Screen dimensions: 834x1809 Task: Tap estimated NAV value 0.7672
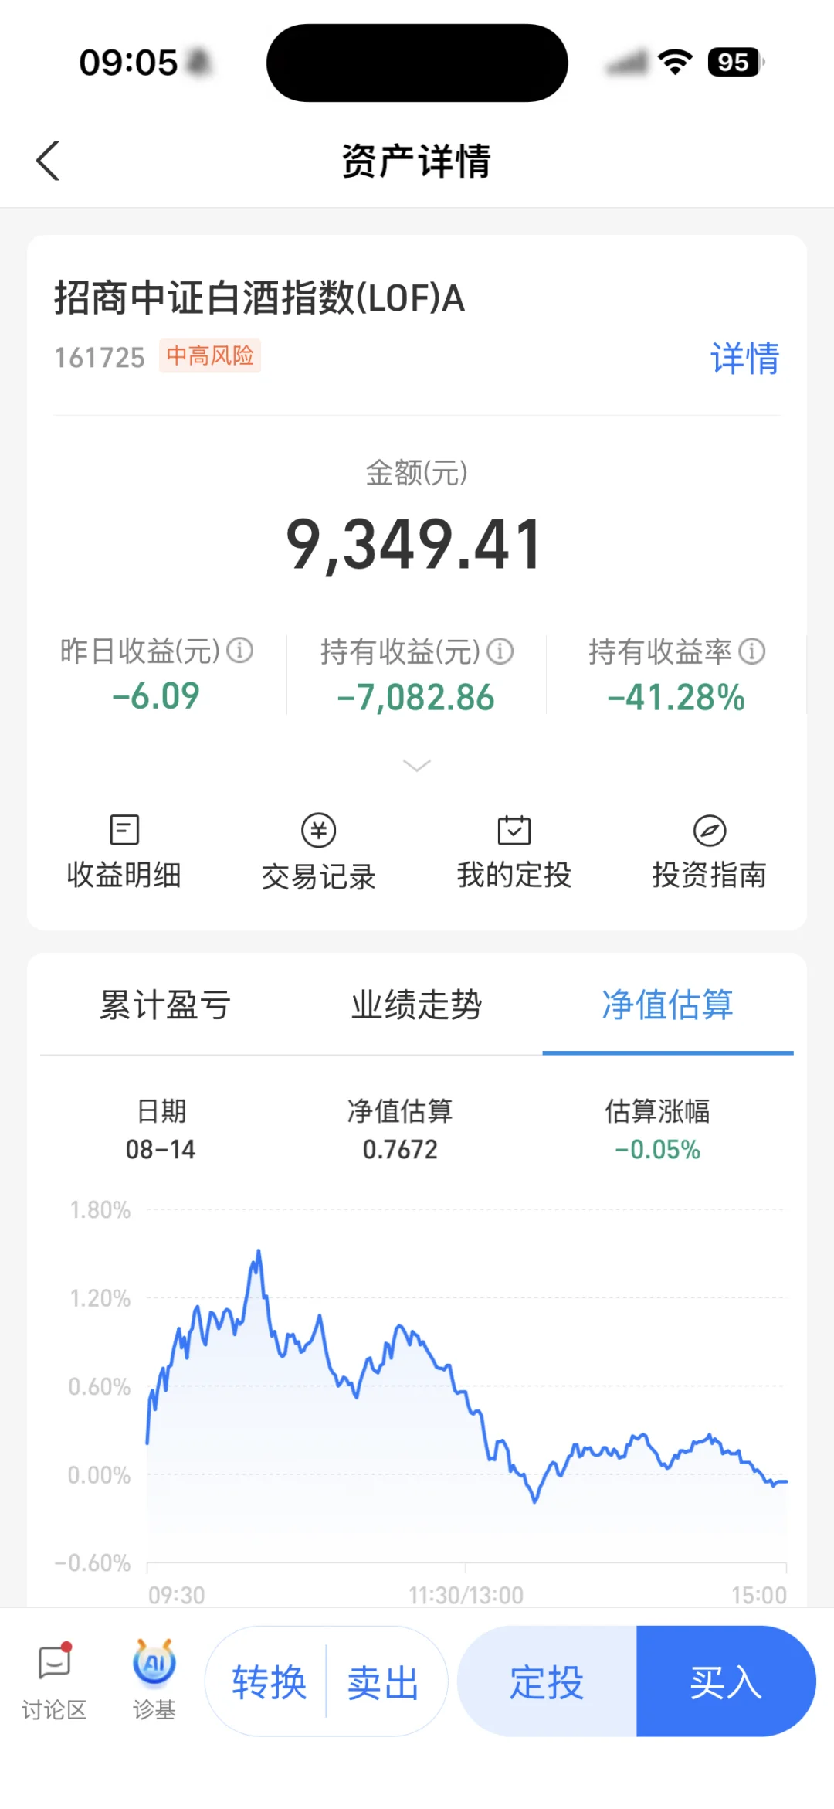click(400, 1149)
